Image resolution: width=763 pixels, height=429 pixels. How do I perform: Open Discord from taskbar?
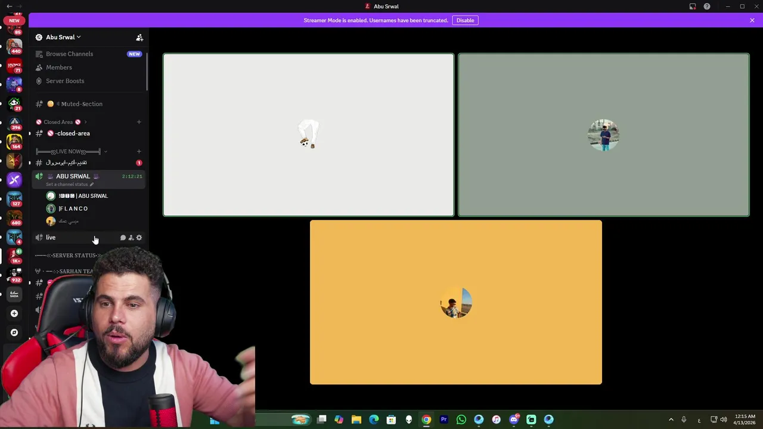(514, 419)
